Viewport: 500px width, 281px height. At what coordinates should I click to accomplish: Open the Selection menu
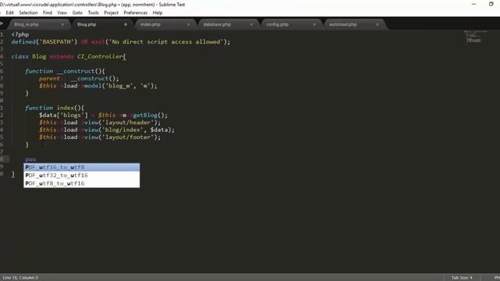[28, 12]
